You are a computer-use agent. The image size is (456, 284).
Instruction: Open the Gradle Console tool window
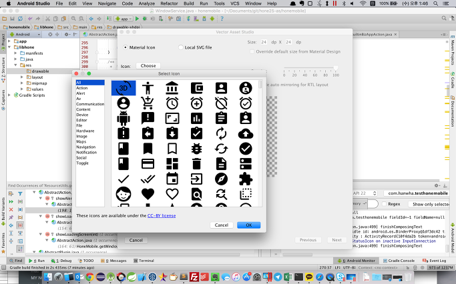click(399, 261)
